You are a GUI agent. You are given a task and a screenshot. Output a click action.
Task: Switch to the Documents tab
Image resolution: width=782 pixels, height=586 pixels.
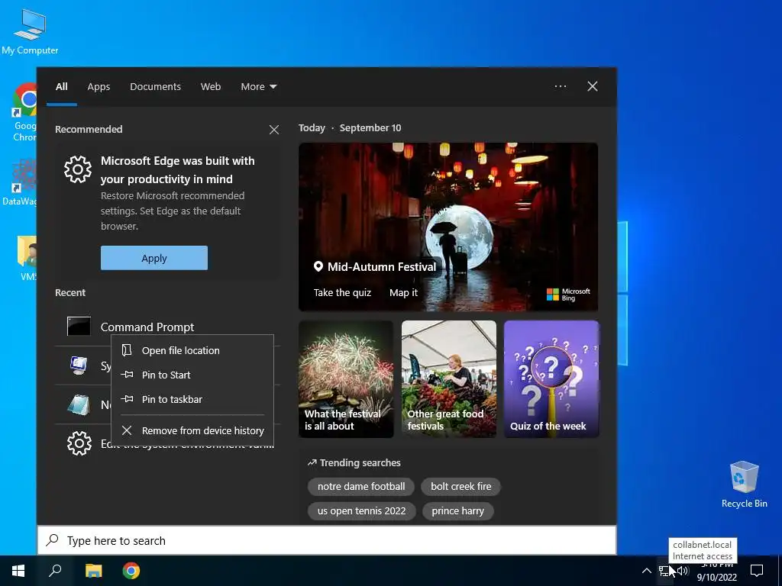tap(155, 87)
